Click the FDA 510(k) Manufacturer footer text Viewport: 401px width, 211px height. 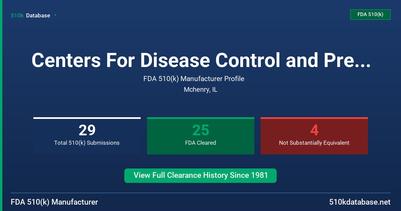coord(54,202)
